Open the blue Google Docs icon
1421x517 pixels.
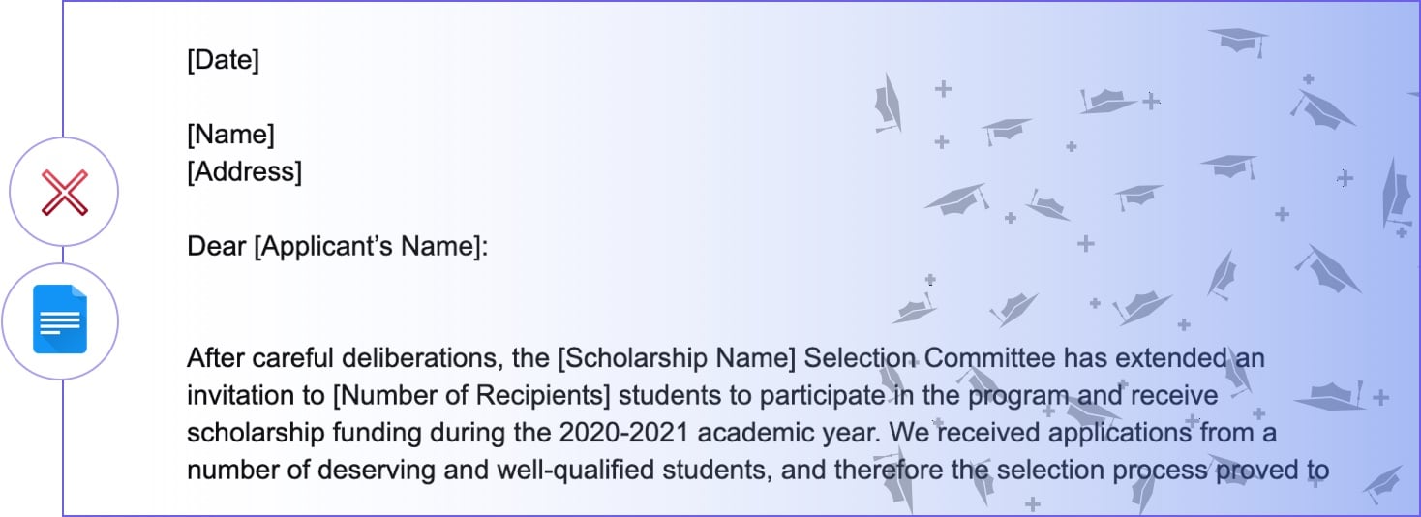60,319
